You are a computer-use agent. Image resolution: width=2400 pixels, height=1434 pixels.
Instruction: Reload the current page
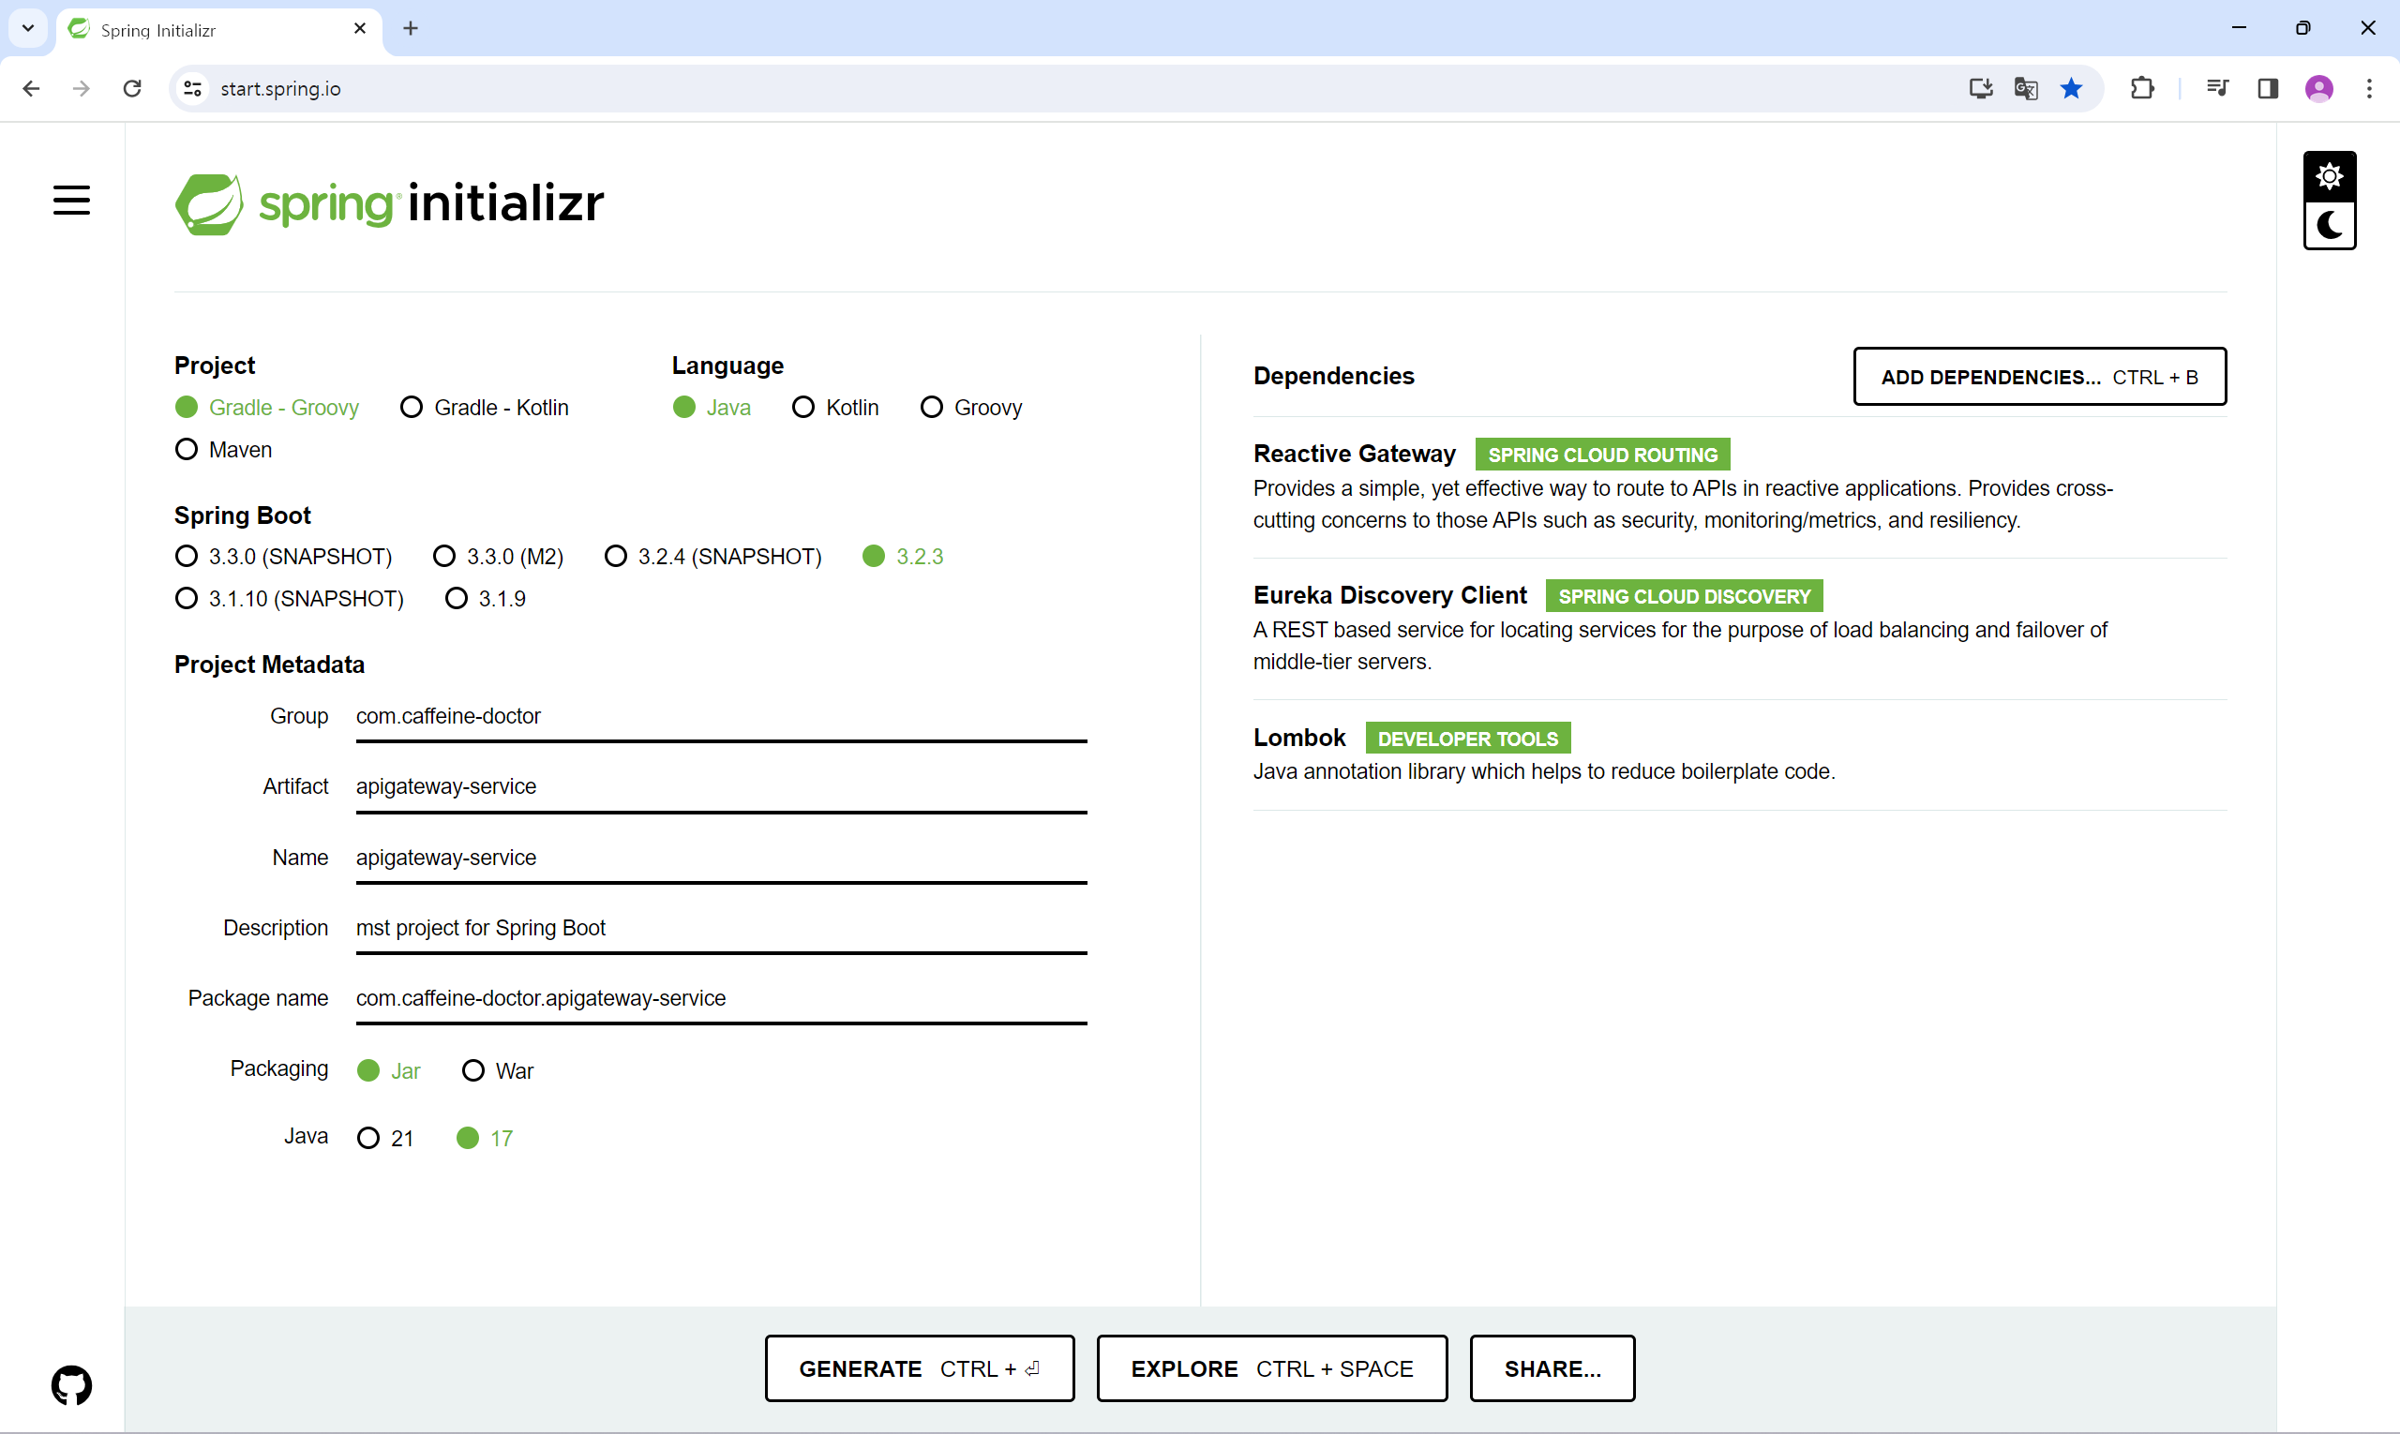pyautogui.click(x=132, y=89)
